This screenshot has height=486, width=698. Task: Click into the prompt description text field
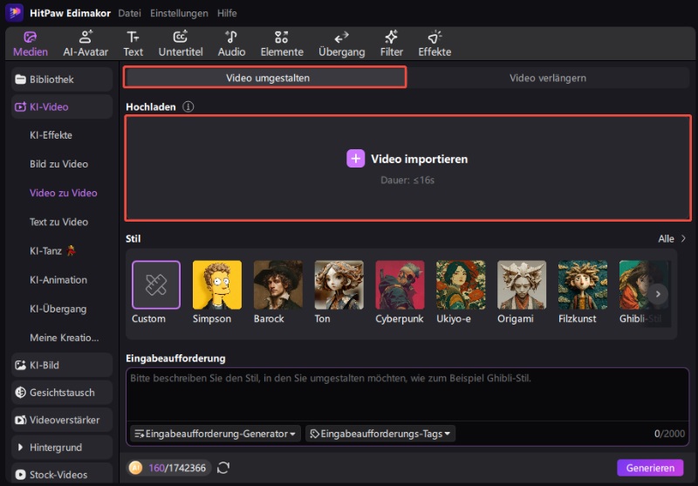click(407, 397)
